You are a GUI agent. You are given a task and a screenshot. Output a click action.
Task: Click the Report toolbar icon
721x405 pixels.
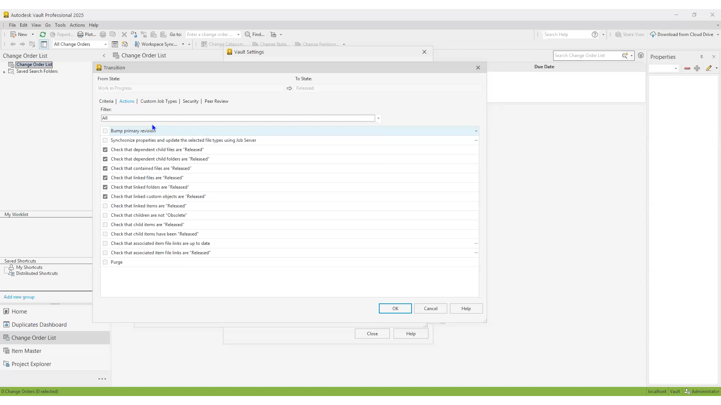(x=53, y=34)
